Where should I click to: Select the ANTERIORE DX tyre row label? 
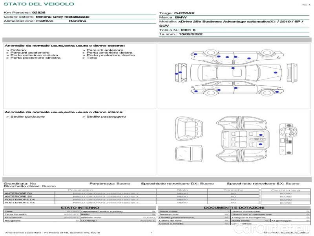18,194
